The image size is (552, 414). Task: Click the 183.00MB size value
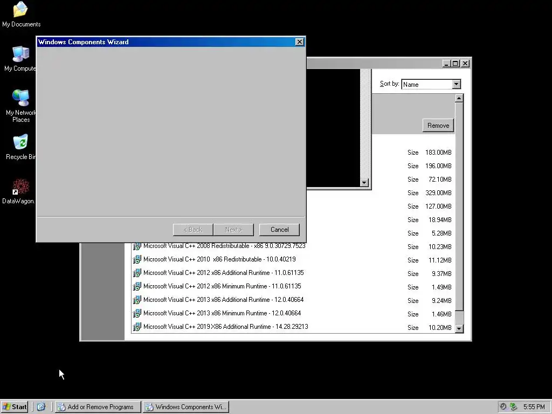pyautogui.click(x=438, y=153)
